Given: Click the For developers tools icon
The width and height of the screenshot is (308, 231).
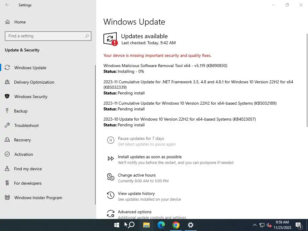Looking at the screenshot, I should click(7, 183).
